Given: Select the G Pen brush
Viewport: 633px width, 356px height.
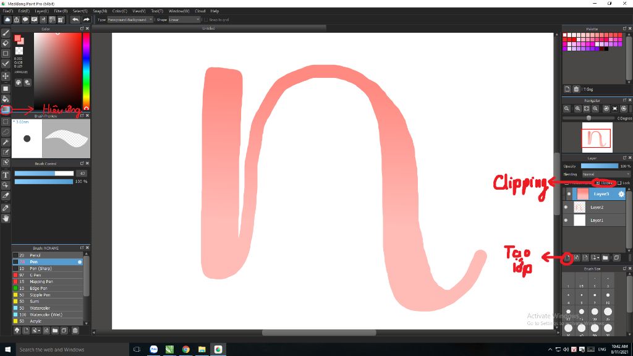Looking at the screenshot, I should coord(48,275).
